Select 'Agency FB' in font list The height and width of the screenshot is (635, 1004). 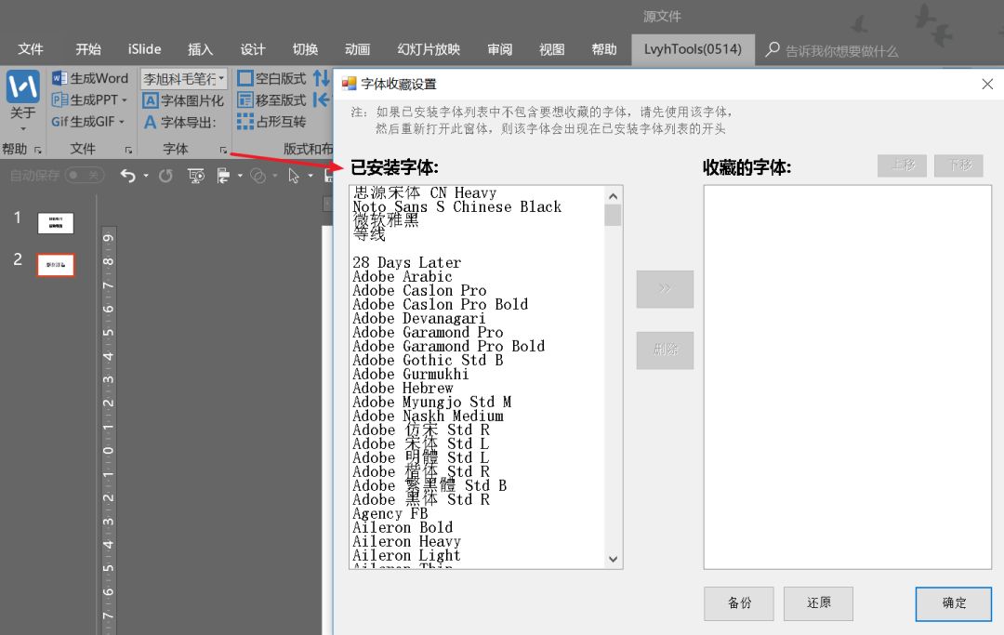pos(390,513)
